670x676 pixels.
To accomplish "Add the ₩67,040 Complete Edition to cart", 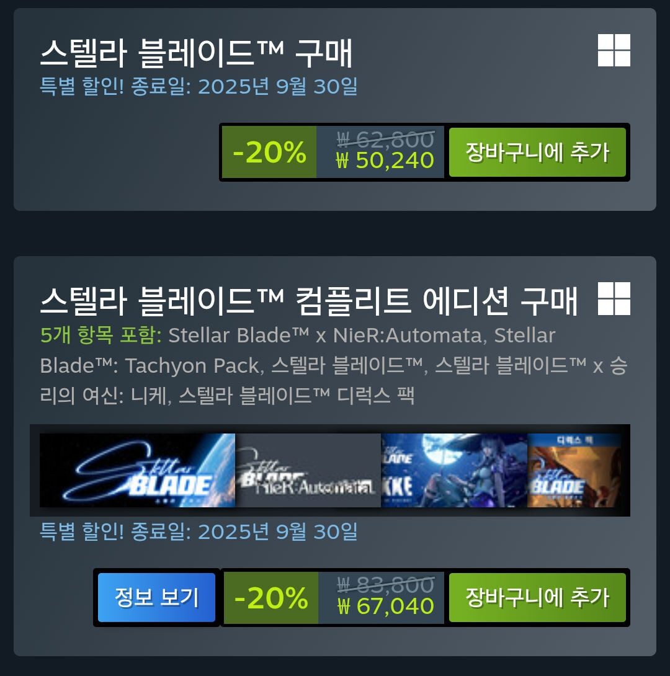I will point(537,597).
